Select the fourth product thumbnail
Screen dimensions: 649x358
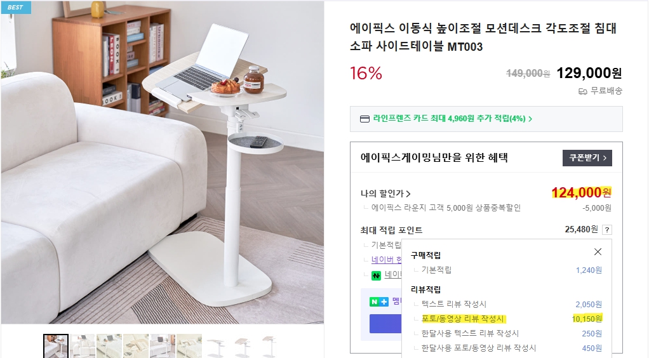click(x=136, y=346)
